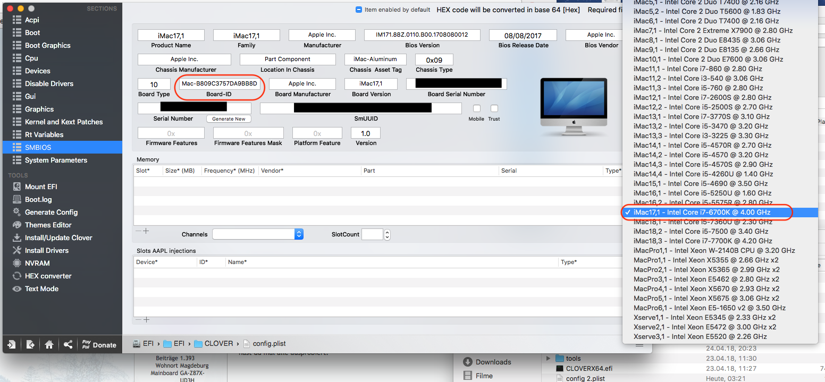Select MacPro6,1 Xeon E5-1650 v2 model

pos(720,308)
